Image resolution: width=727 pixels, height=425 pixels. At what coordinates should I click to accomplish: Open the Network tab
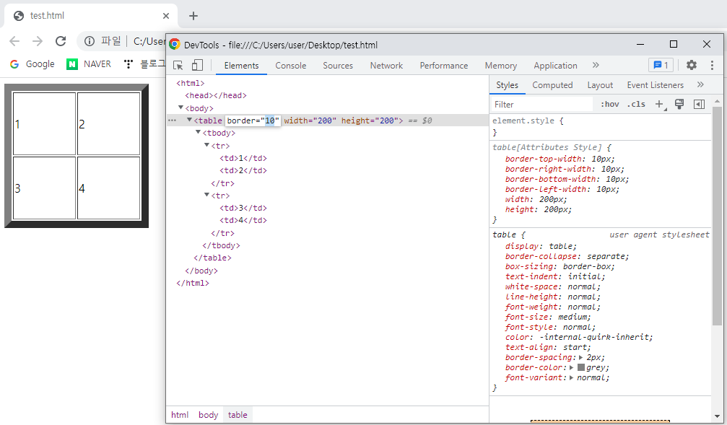click(x=386, y=66)
